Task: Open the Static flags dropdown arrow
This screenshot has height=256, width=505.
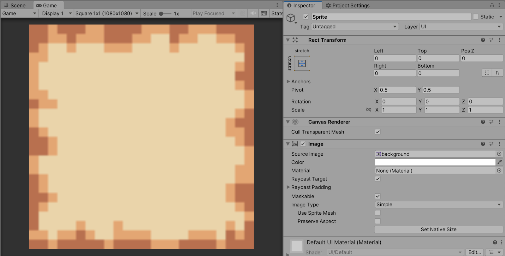Action: 501,17
